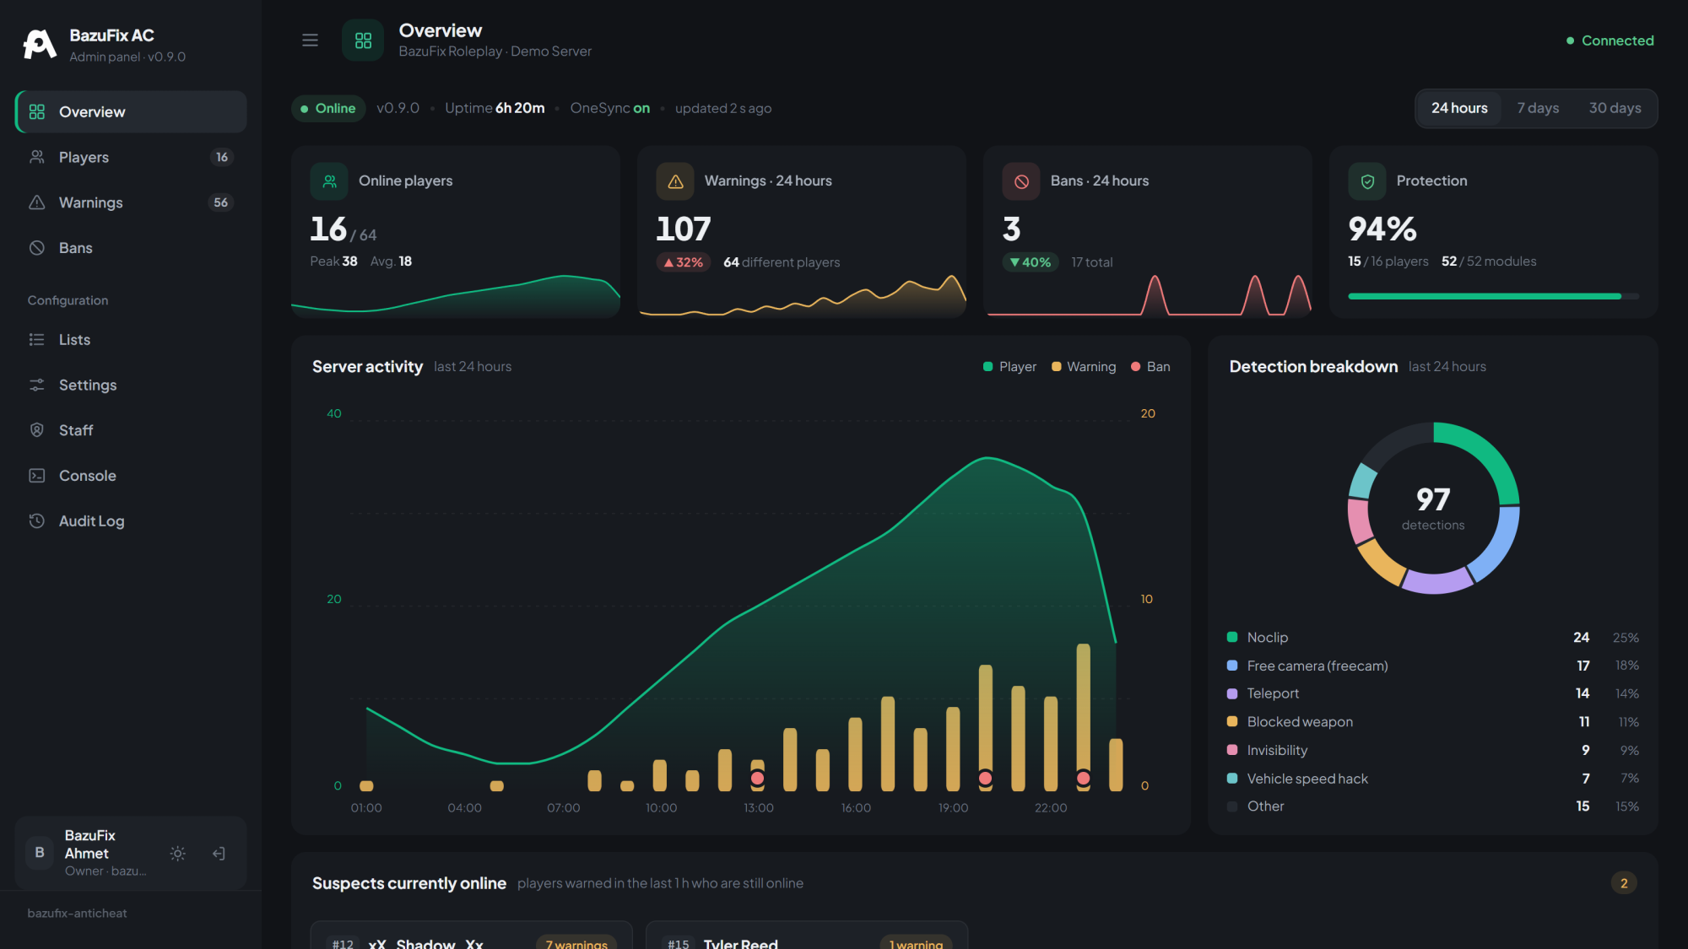
Task: Click the Teleport detection row
Action: (x=1432, y=693)
